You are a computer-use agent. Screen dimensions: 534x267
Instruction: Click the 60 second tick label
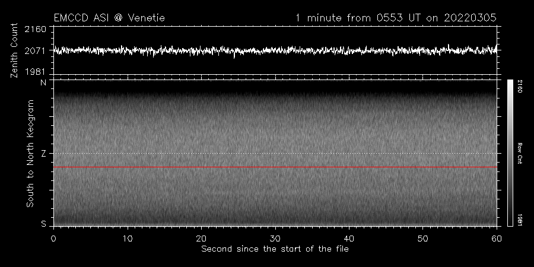497,239
